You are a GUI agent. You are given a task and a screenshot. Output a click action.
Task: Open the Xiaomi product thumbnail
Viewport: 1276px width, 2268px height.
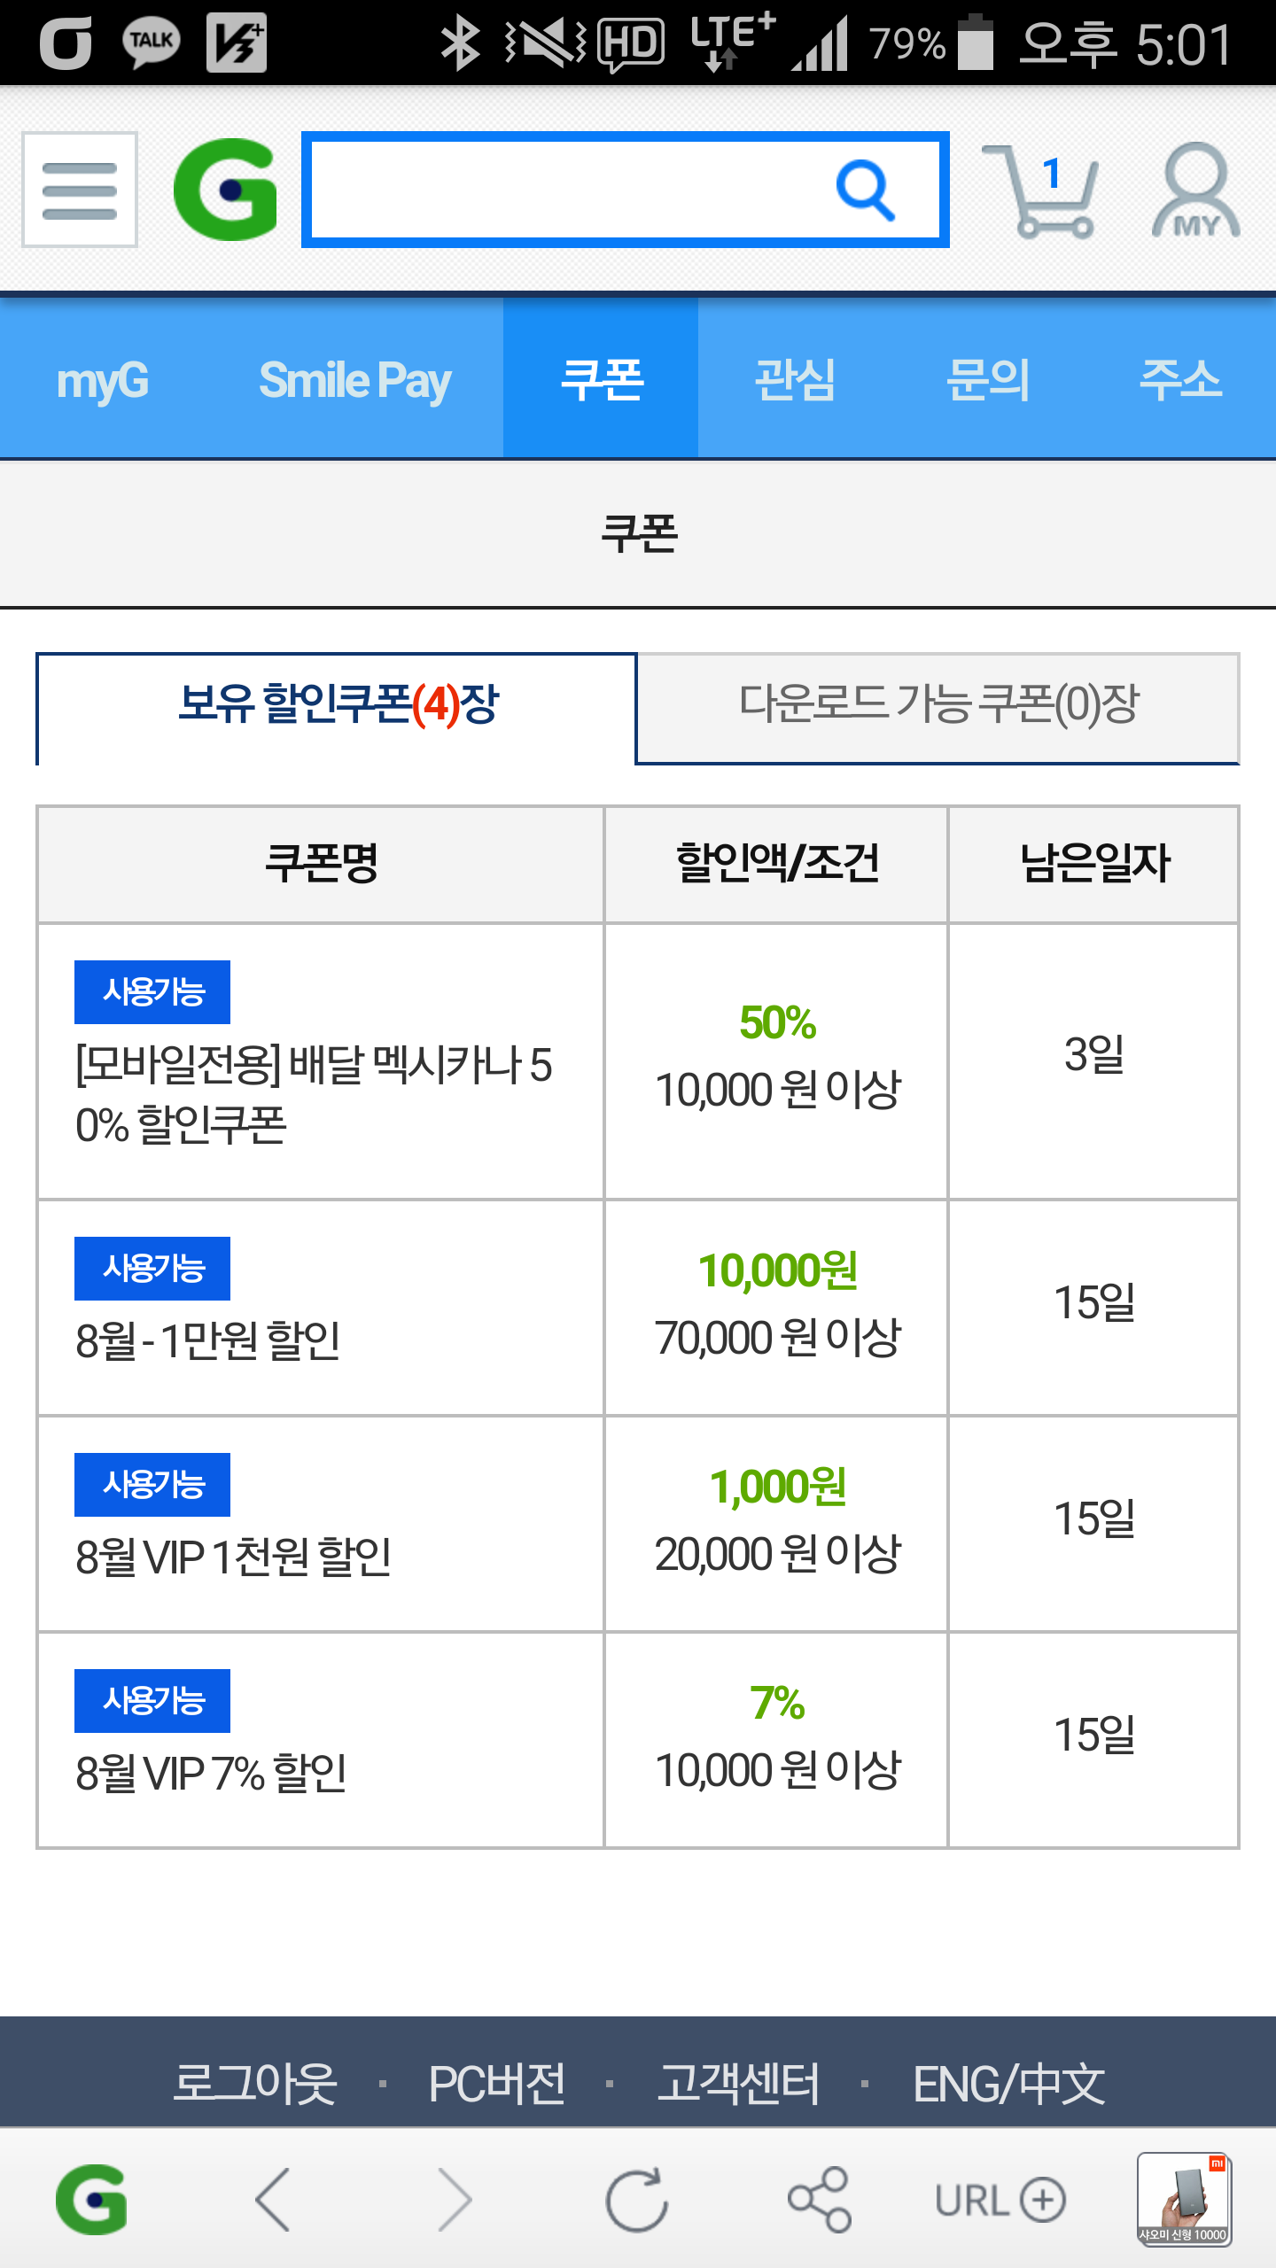1184,2199
